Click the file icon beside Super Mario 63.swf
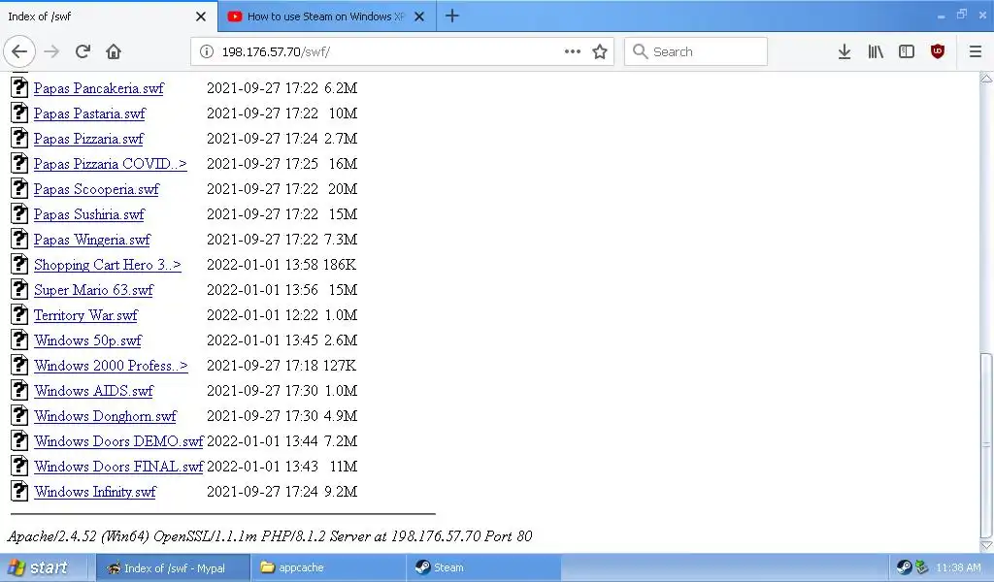Image resolution: width=994 pixels, height=582 pixels. (19, 289)
